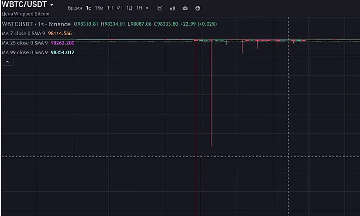This screenshot has height=216, width=360.
Task: Open the WBTC/USDT pair selector dropdown
Action: (51, 5)
